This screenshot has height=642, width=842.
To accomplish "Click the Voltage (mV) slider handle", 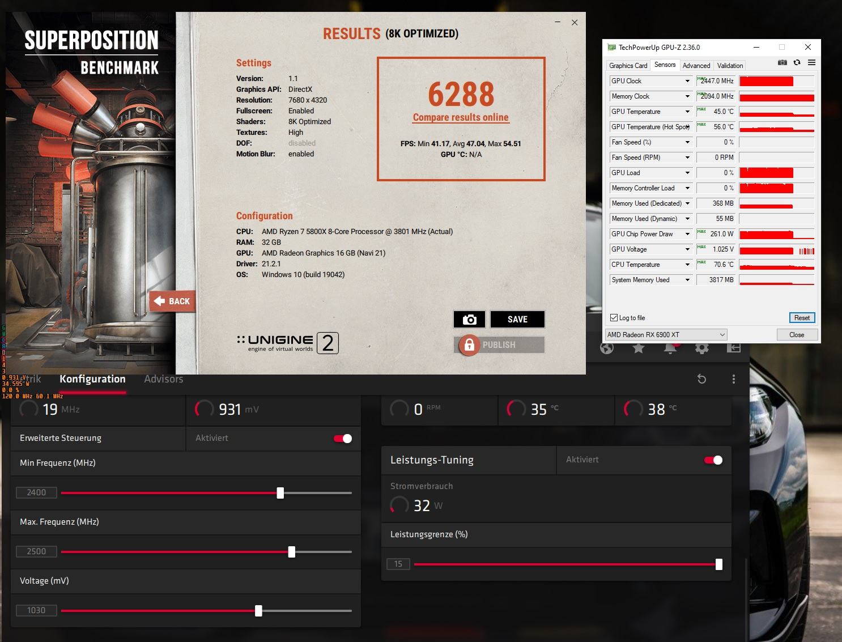I will (259, 611).
